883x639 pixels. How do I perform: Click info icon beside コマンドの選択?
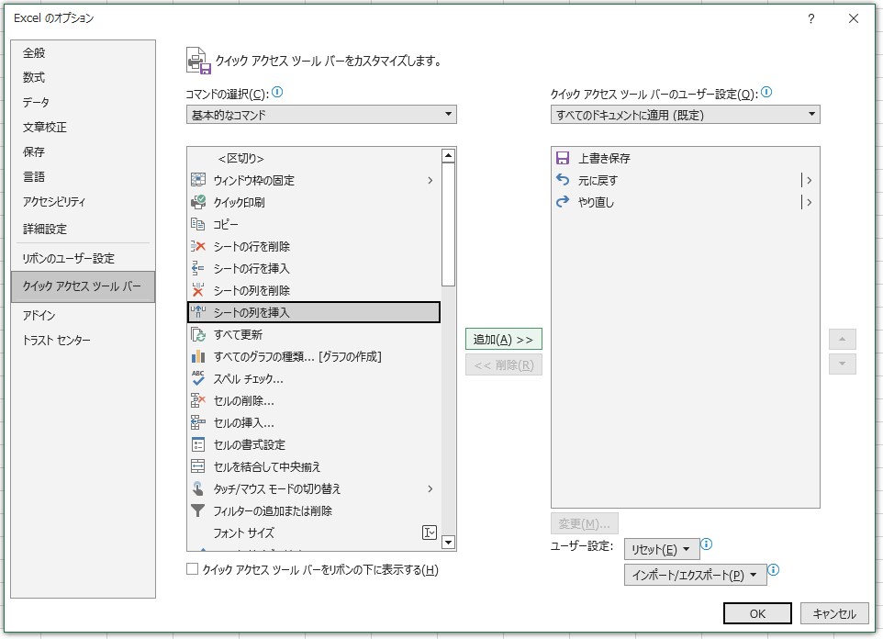coord(277,93)
